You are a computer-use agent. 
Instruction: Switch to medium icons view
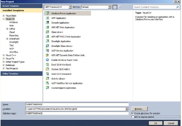115,7
